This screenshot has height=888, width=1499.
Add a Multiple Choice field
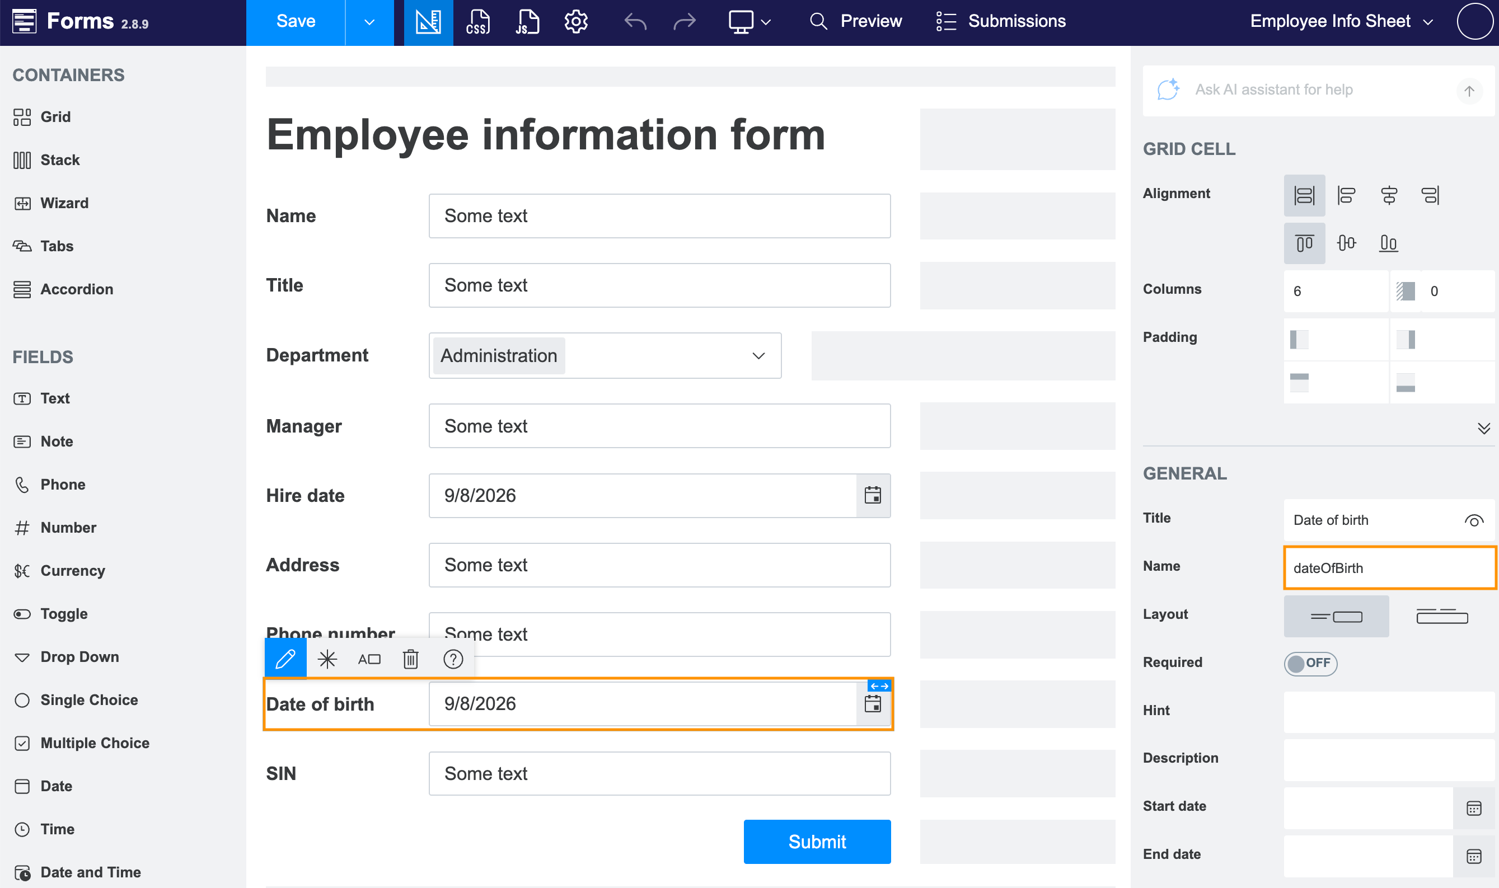81,743
